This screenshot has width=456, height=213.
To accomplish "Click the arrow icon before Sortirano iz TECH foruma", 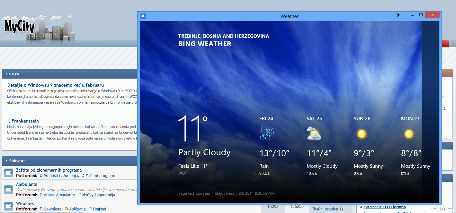I will pyautogui.click(x=361, y=207).
